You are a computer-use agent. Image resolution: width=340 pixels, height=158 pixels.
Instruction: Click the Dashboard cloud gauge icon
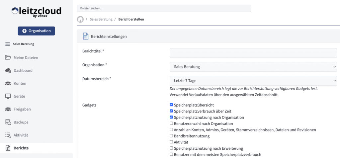8,70
